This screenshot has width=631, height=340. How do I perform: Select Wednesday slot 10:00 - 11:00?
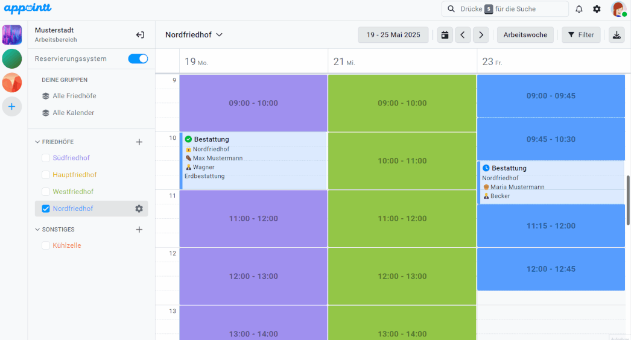point(402,161)
